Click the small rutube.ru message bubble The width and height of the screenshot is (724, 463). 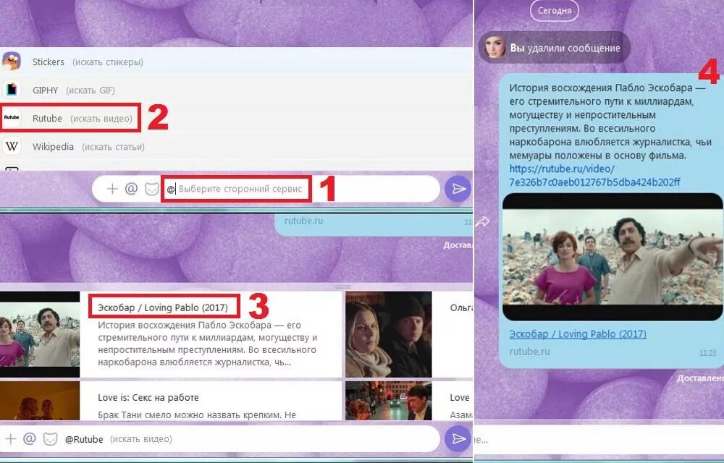(373, 224)
